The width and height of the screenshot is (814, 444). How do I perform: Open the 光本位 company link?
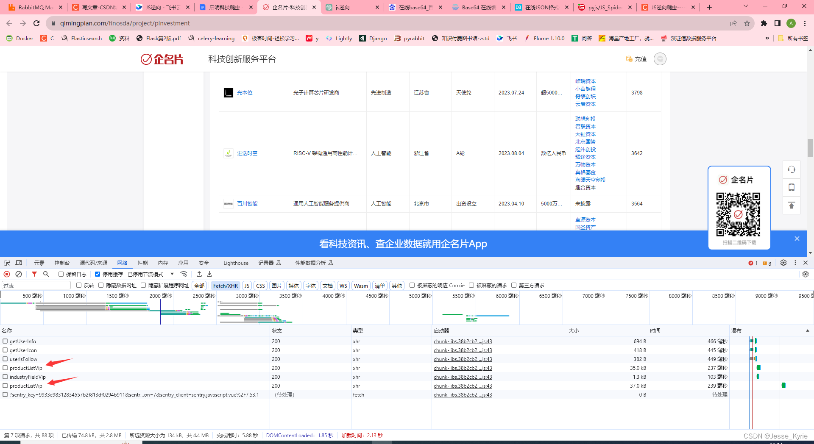coord(245,93)
